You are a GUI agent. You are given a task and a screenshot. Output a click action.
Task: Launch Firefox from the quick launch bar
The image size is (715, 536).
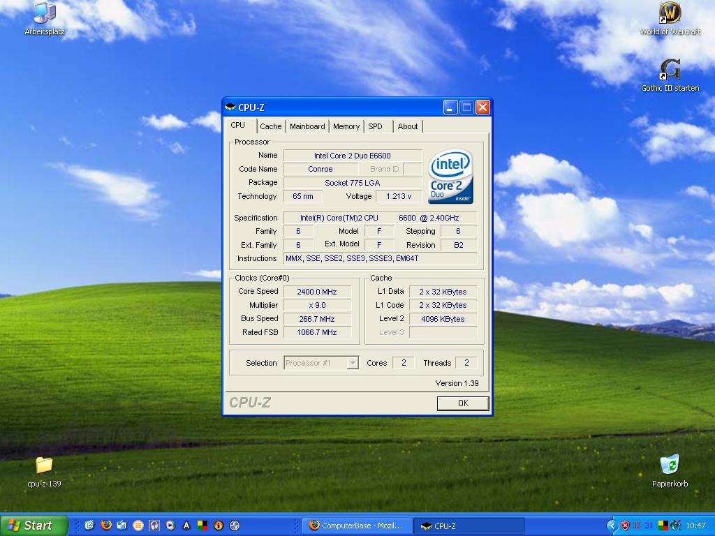tap(106, 526)
